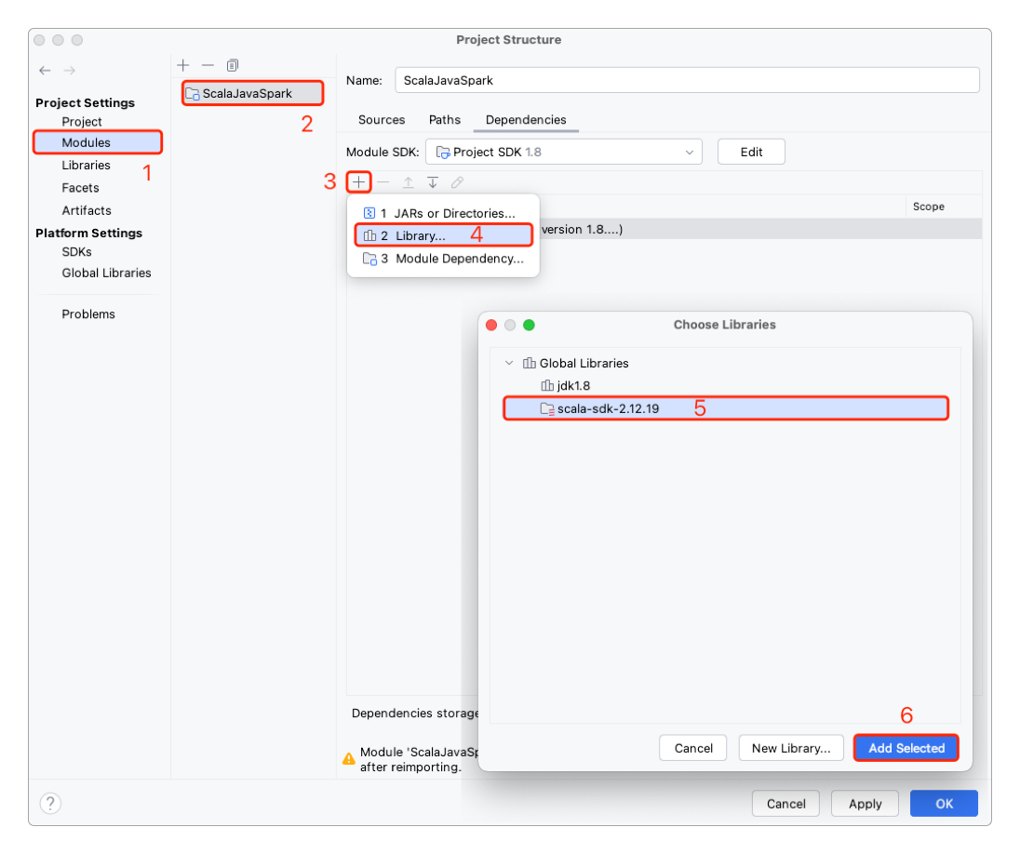Cancel the Project Structure dialog
1020x854 pixels.
(785, 804)
